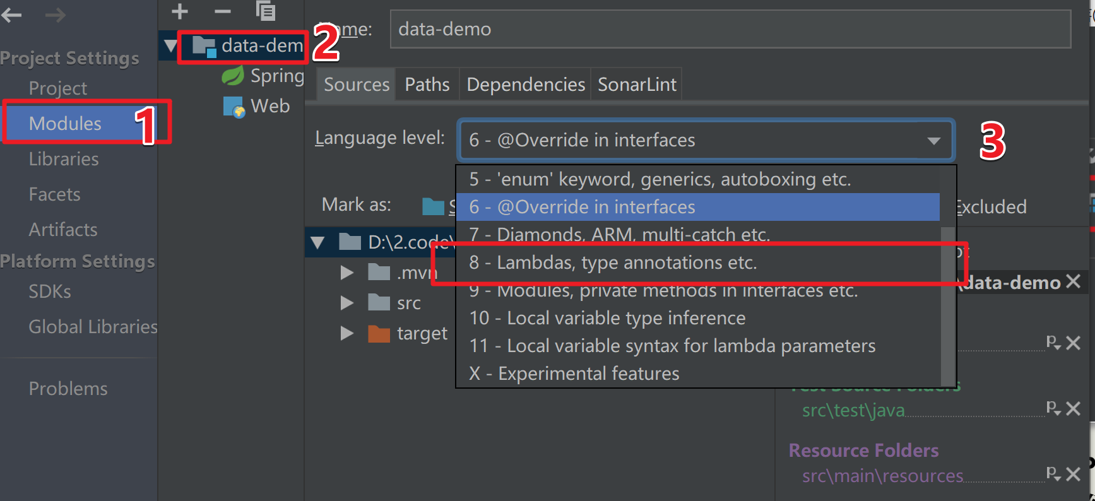Open Libraries in Project Settings
This screenshot has height=501, width=1095.
64,159
